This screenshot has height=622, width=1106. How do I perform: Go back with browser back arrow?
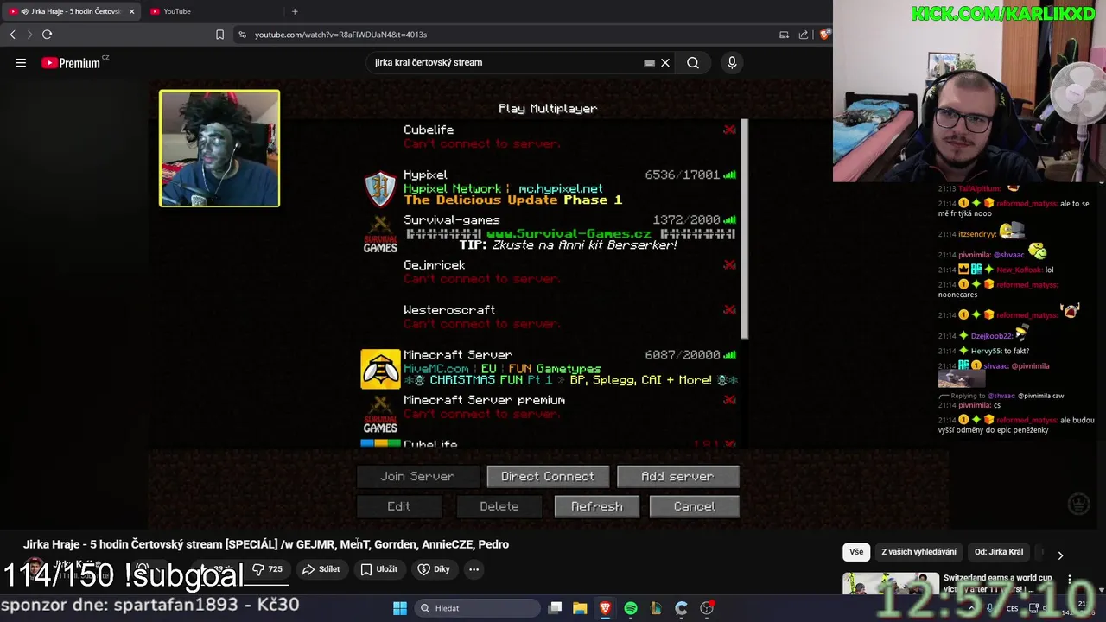click(12, 35)
